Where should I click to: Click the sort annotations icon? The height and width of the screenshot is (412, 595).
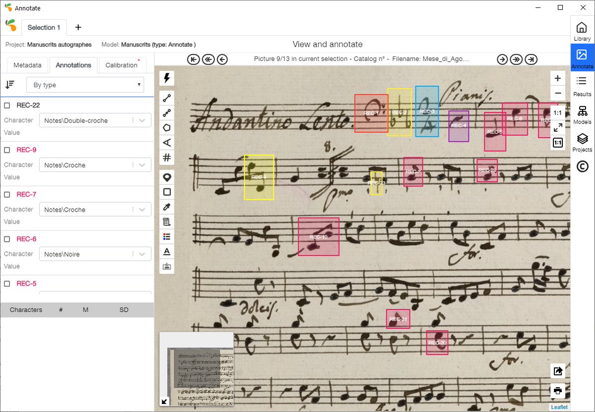[x=10, y=84]
